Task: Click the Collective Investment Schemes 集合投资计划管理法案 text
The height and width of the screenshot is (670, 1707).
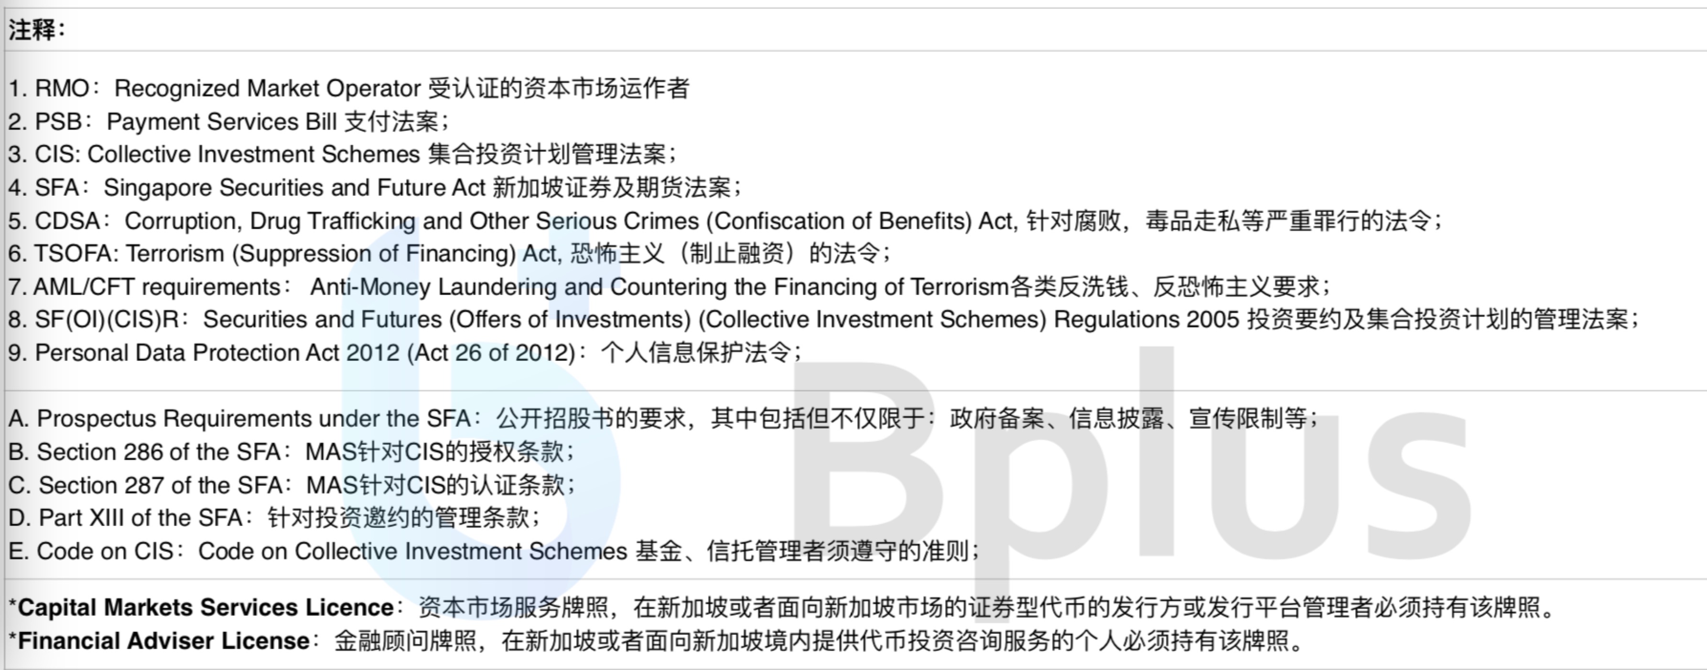Action: point(382,154)
